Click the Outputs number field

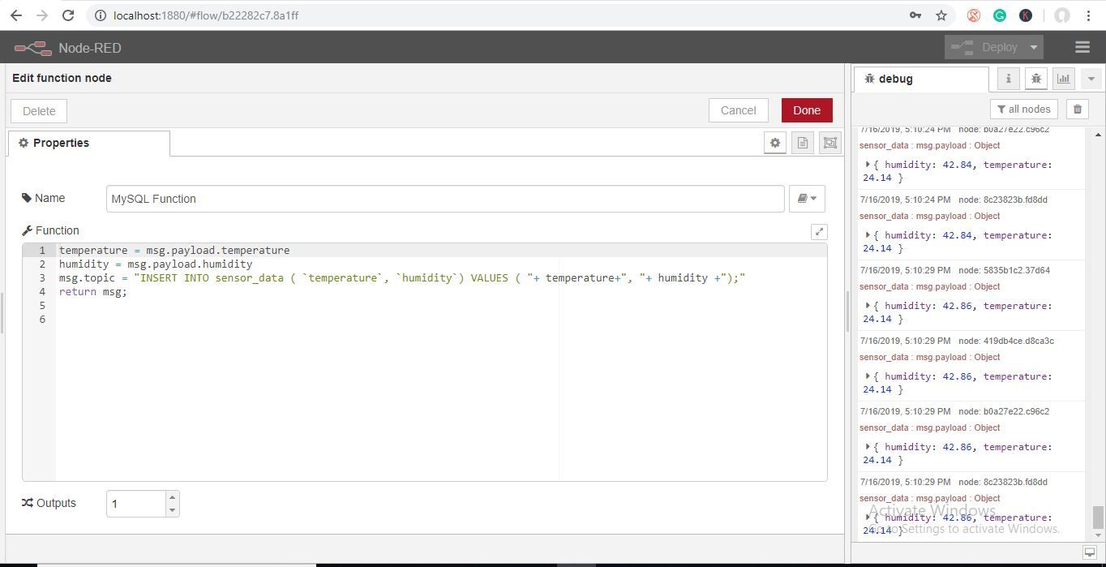point(136,504)
